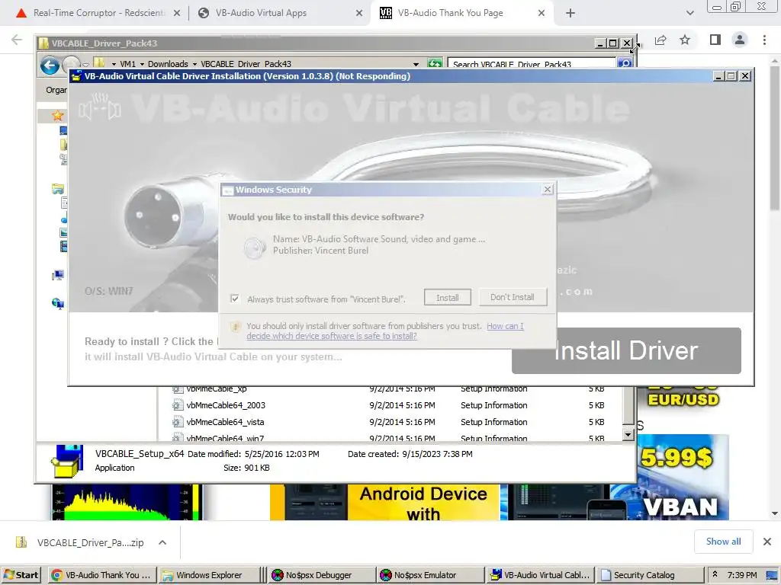
Task: Expand the VM1 breadcrumb dropdown
Action: click(x=142, y=64)
